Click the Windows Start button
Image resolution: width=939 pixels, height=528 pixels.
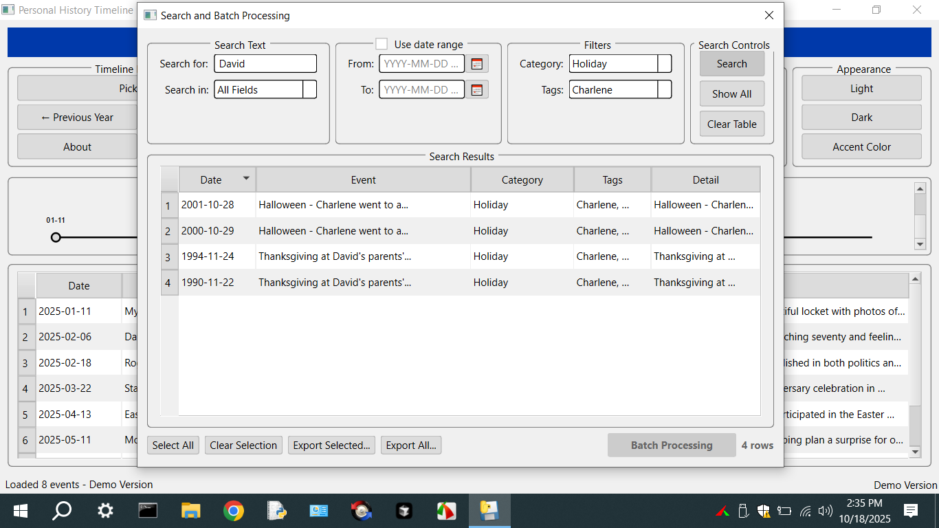[x=21, y=511]
